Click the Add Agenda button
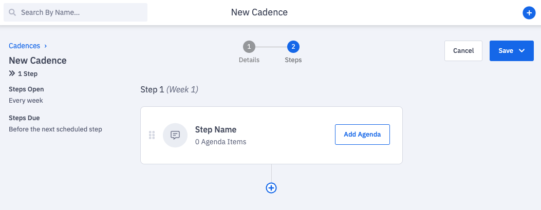Viewport: 541px width, 210px height. [362, 135]
